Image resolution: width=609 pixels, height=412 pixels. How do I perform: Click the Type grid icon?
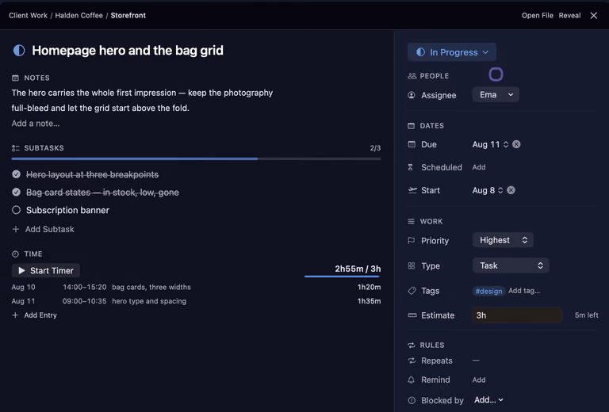412,265
